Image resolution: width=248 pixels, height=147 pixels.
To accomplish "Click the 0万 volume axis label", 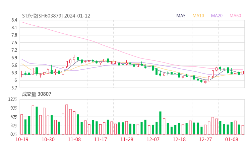I will [x=14, y=134].
